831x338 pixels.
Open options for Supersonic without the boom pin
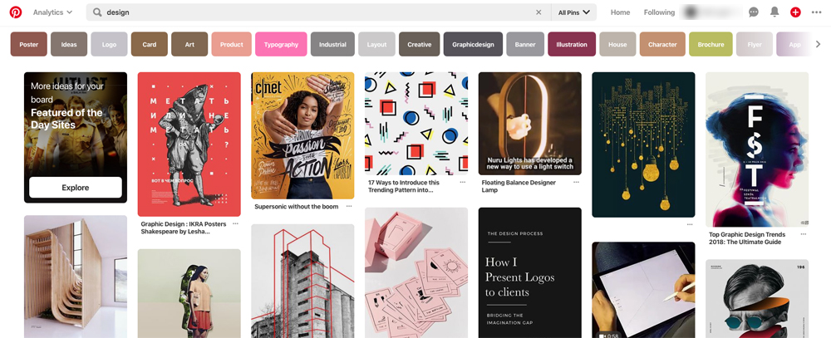[349, 206]
